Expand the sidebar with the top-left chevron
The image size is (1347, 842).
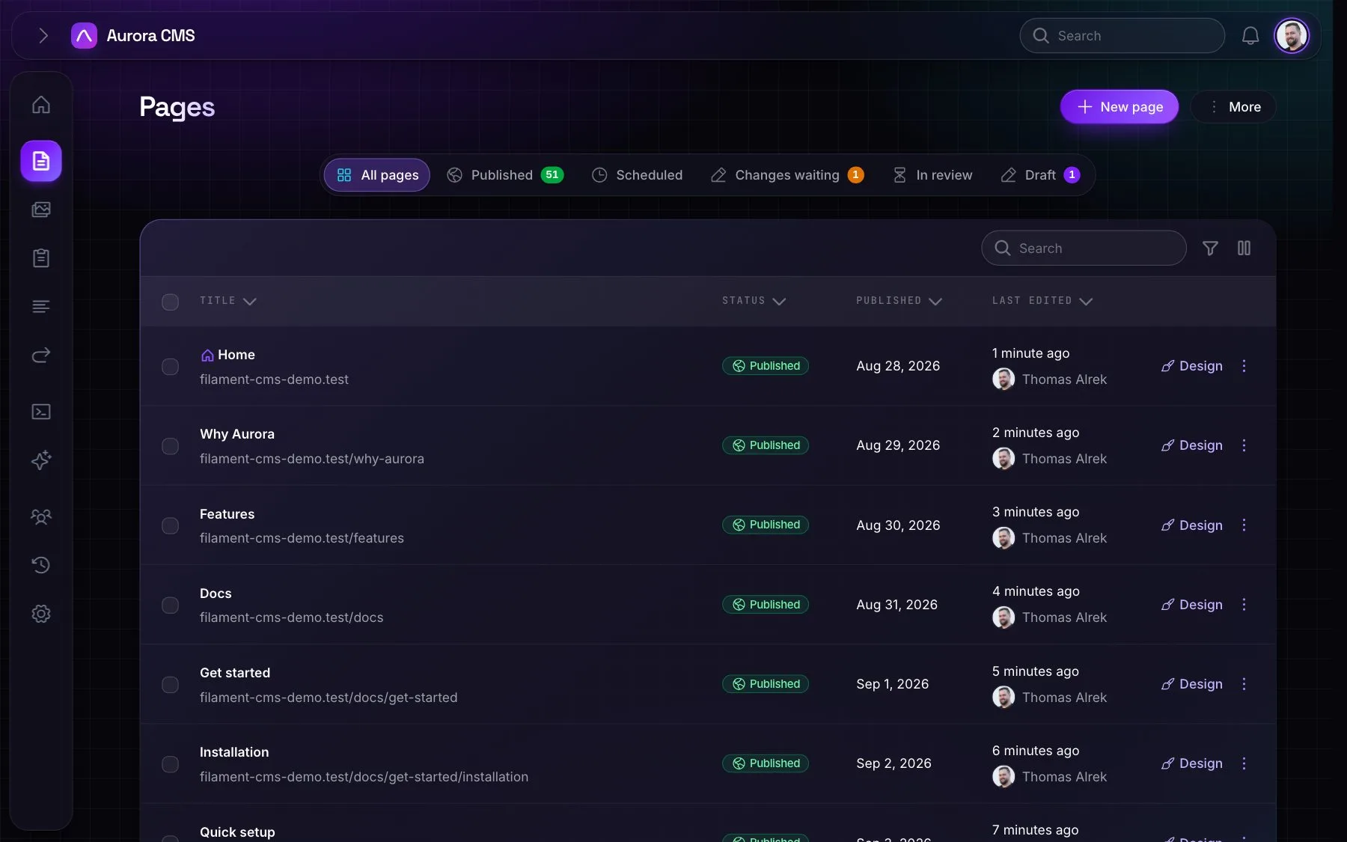(x=43, y=35)
